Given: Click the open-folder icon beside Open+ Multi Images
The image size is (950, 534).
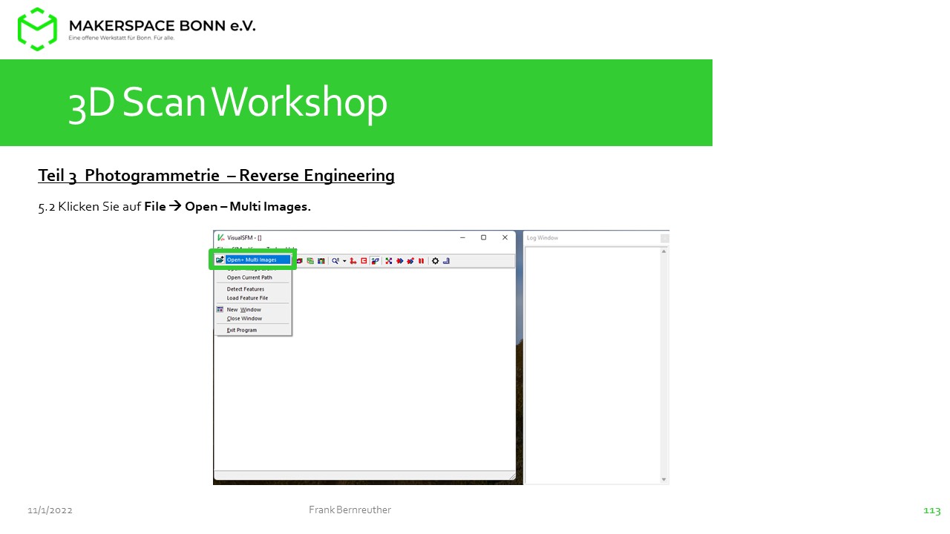Looking at the screenshot, I should coord(220,260).
